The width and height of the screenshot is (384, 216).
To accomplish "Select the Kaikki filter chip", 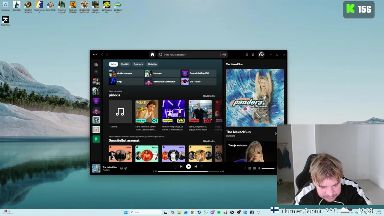I will tap(113, 64).
